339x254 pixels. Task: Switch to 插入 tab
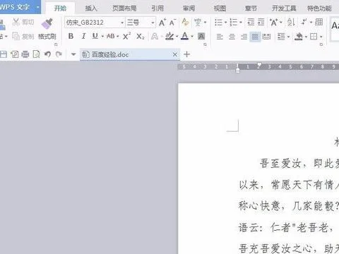91,8
